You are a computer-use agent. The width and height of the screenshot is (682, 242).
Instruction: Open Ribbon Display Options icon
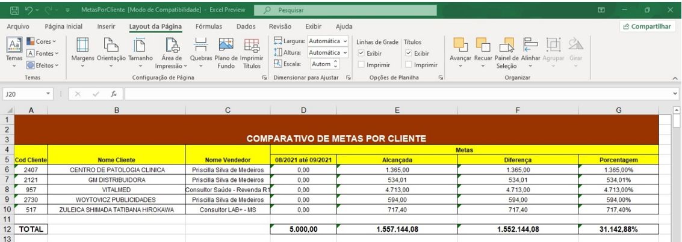pos(601,10)
